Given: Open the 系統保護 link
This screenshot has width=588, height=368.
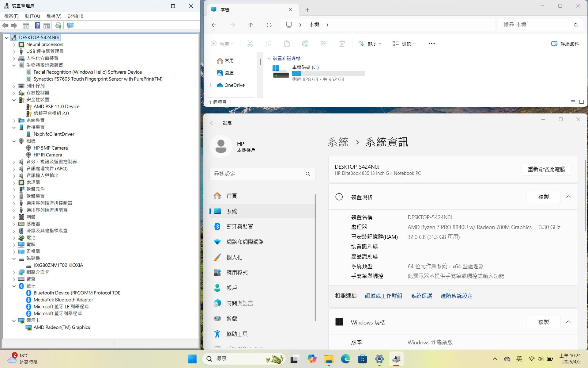Looking at the screenshot, I should coord(421,296).
